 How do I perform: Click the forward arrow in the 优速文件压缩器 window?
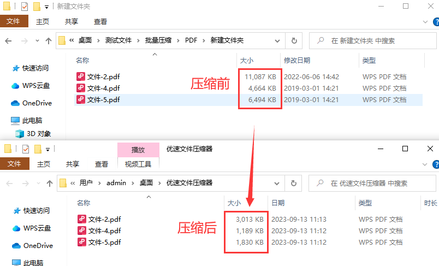(x=26, y=184)
